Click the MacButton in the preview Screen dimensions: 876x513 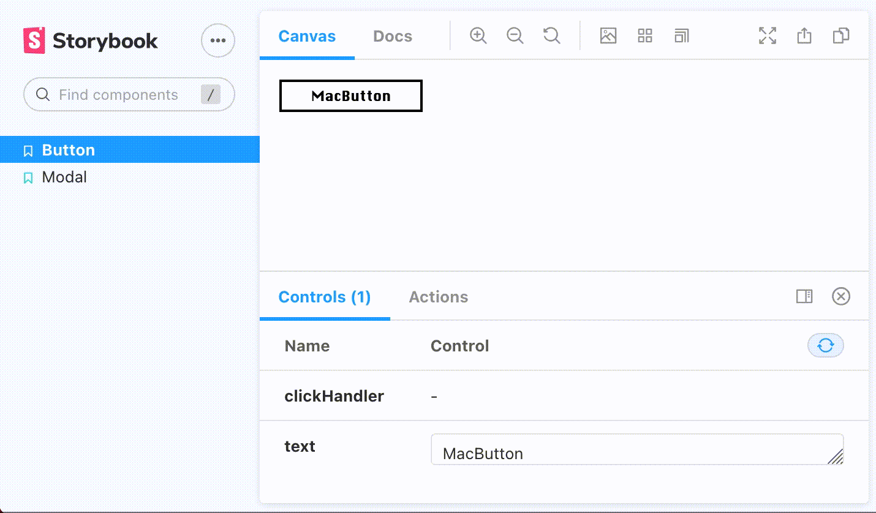(x=350, y=95)
